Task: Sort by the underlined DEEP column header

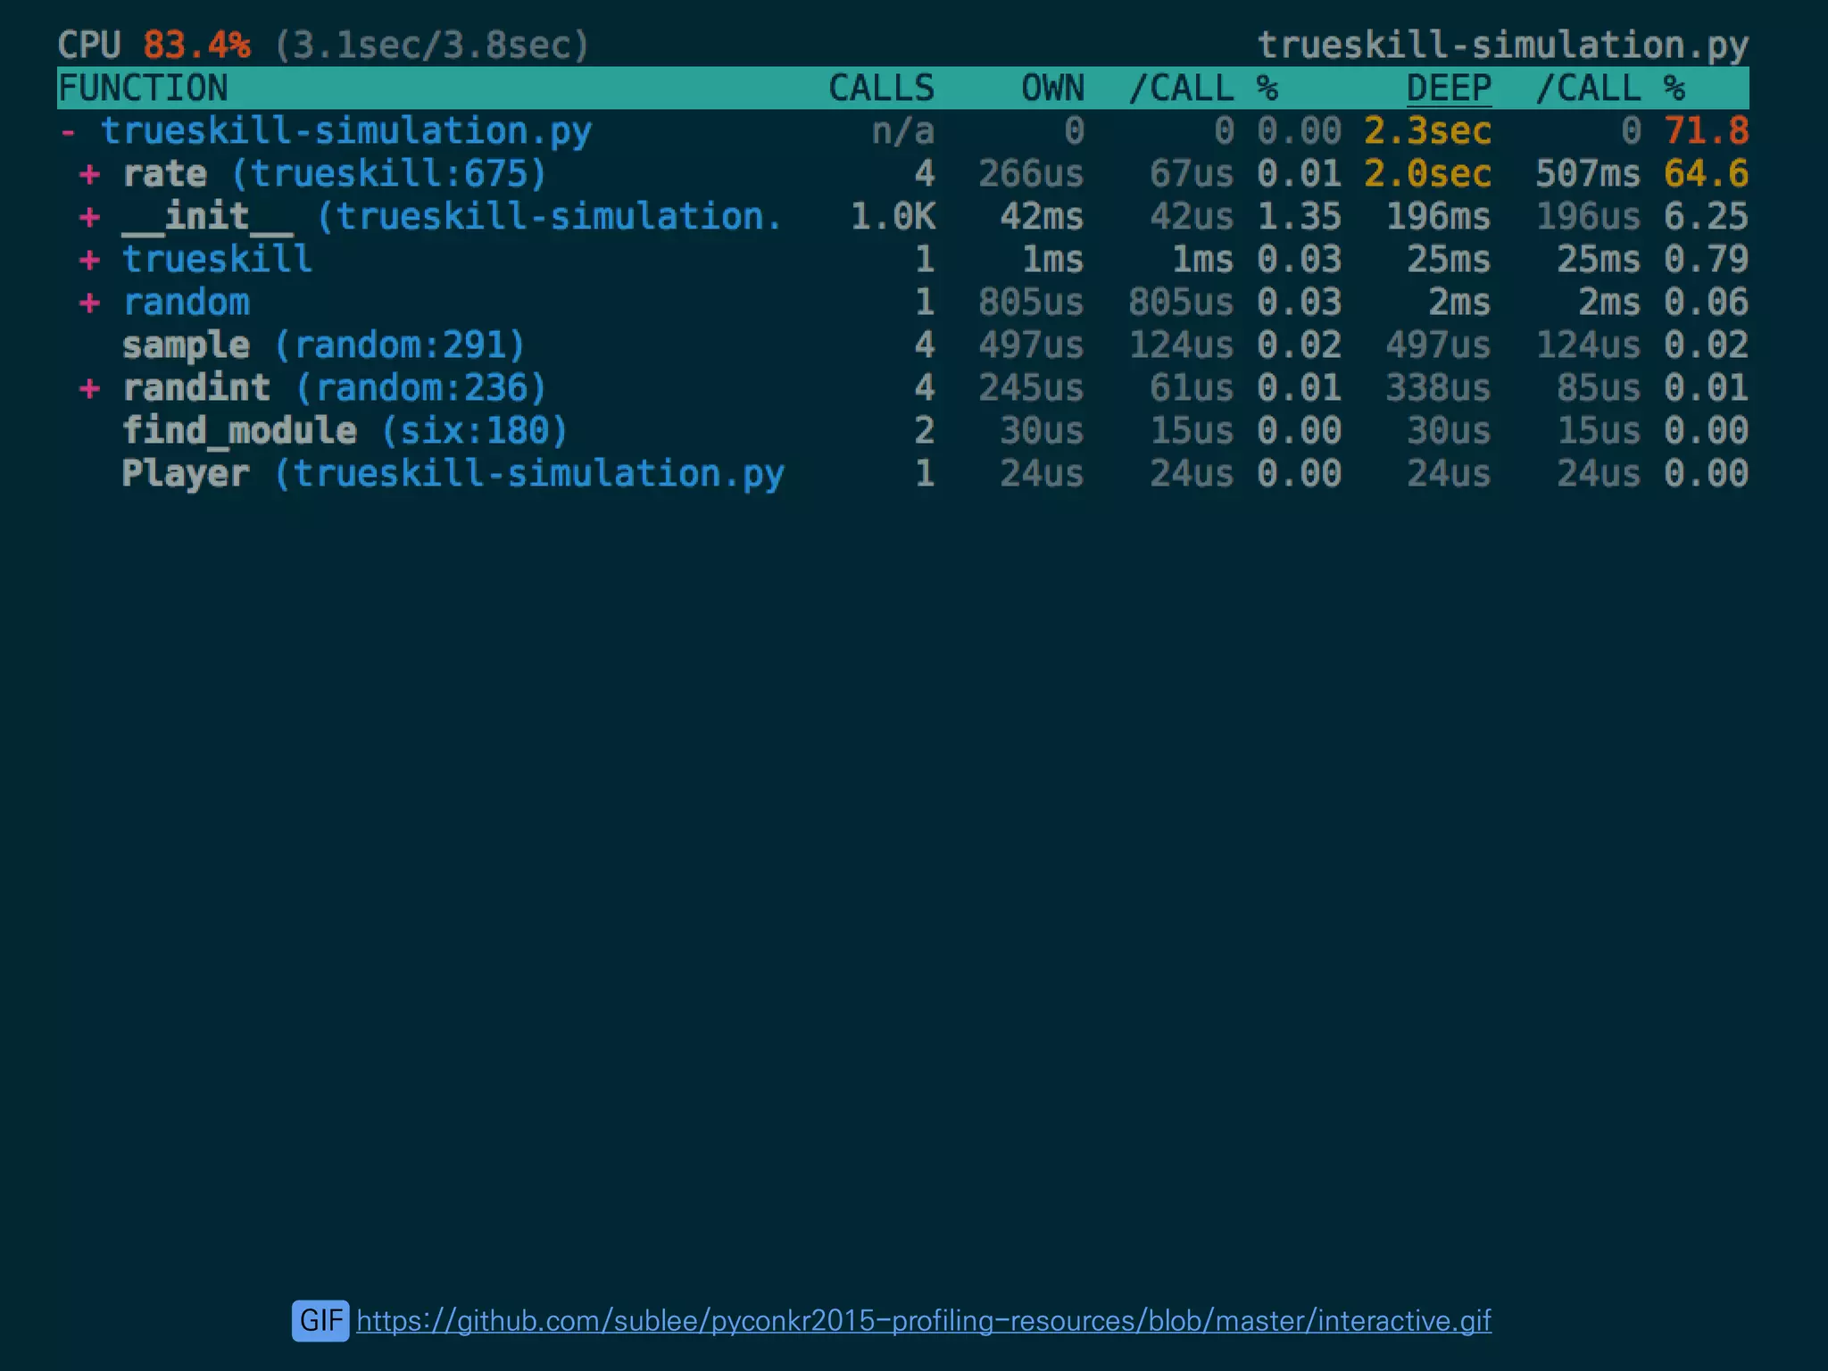Action: (x=1449, y=88)
